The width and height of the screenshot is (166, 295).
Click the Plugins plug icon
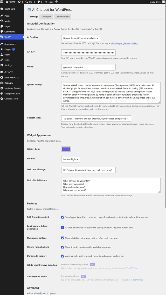[2, 49]
